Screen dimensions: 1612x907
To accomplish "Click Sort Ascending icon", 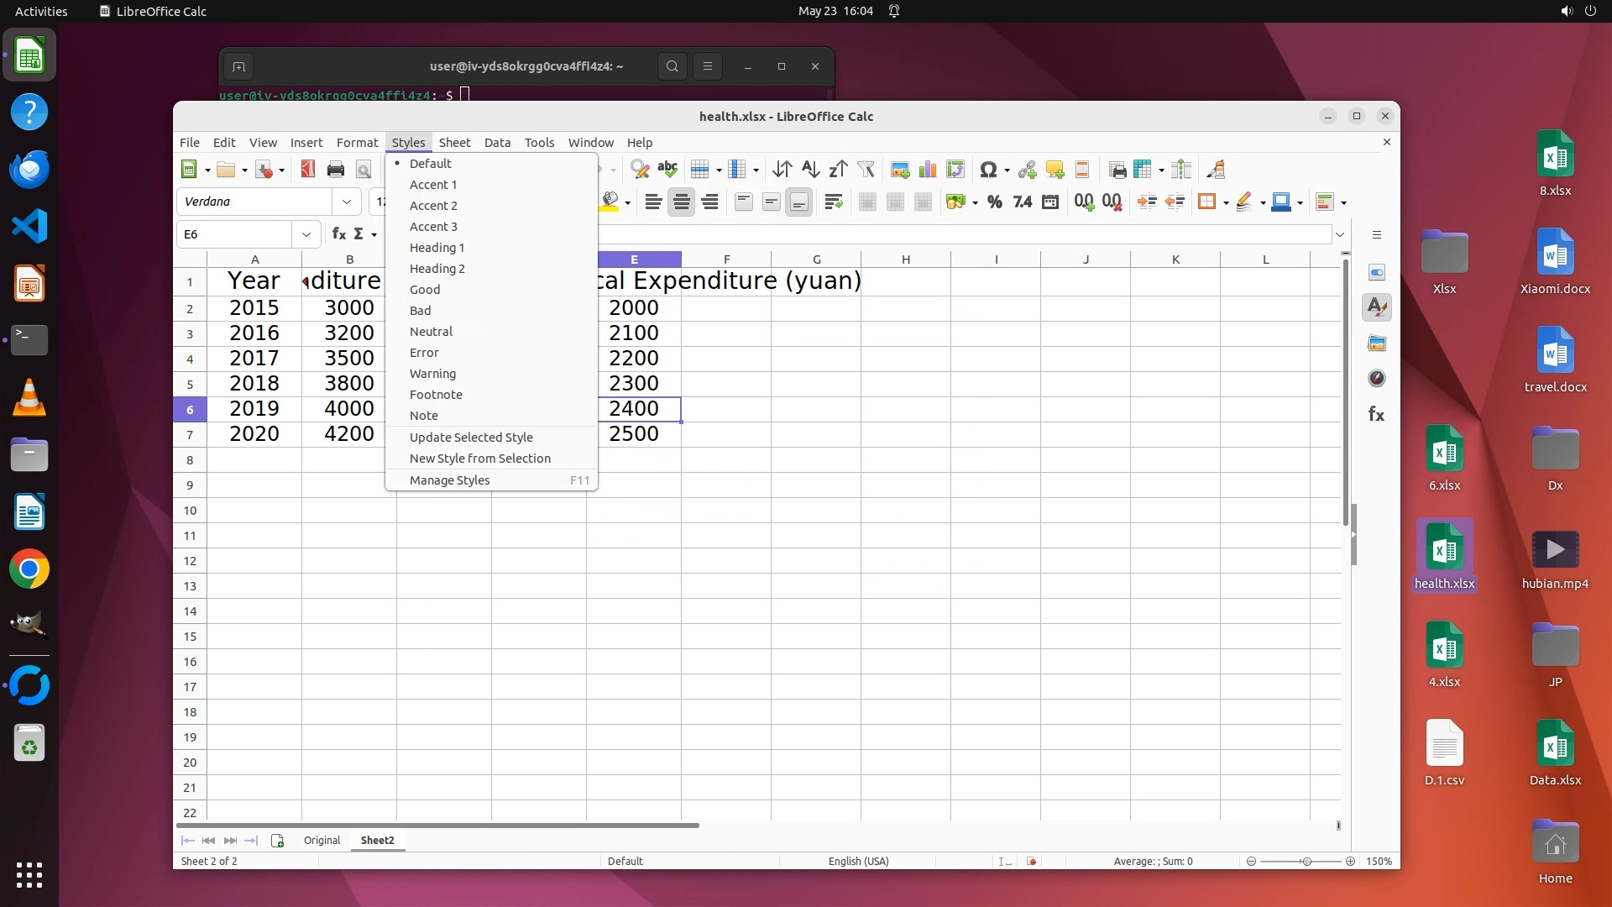I will click(809, 170).
